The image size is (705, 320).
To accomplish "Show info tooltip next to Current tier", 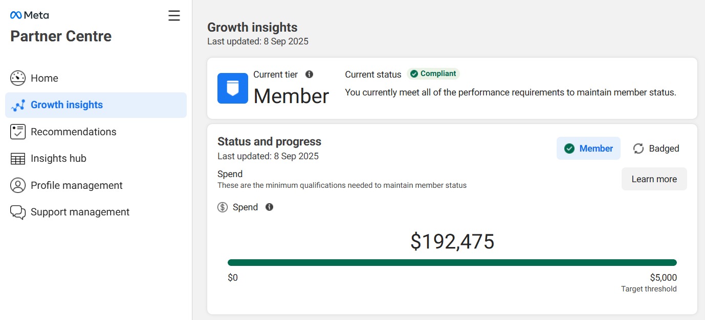I will pos(309,75).
